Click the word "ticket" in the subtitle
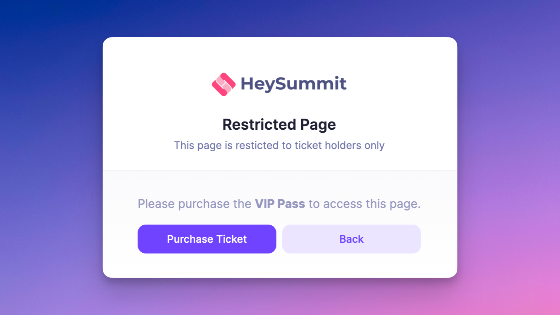 [308, 145]
